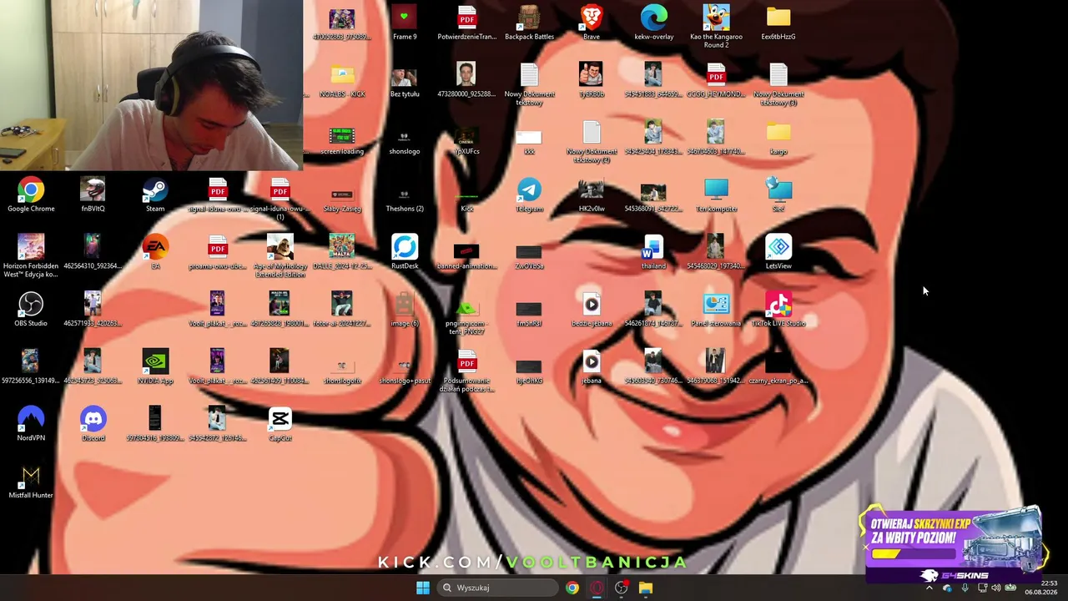Screen dimensions: 1068x601
Task: Open the microphone tray icon
Action: pos(965,588)
